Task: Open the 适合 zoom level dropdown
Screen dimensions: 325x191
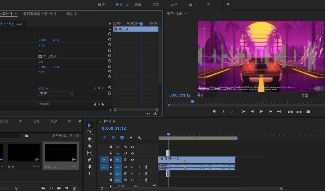Action: pyautogui.click(x=206, y=95)
